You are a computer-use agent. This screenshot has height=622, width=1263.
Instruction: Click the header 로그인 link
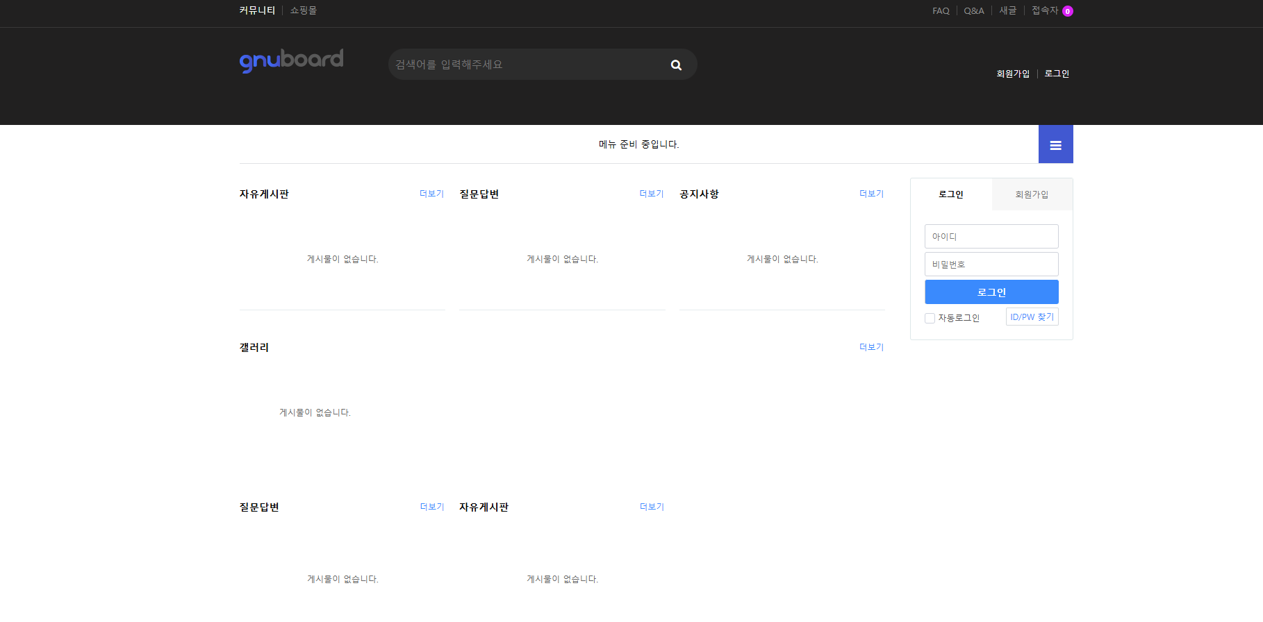[1057, 74]
